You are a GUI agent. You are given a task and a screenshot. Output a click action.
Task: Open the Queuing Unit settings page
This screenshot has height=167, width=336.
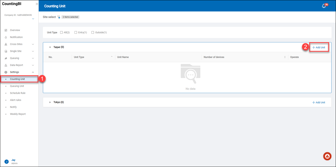pyautogui.click(x=17, y=86)
